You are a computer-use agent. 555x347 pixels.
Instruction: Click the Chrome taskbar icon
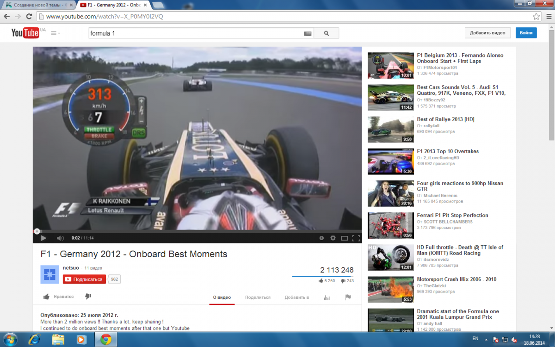106,340
